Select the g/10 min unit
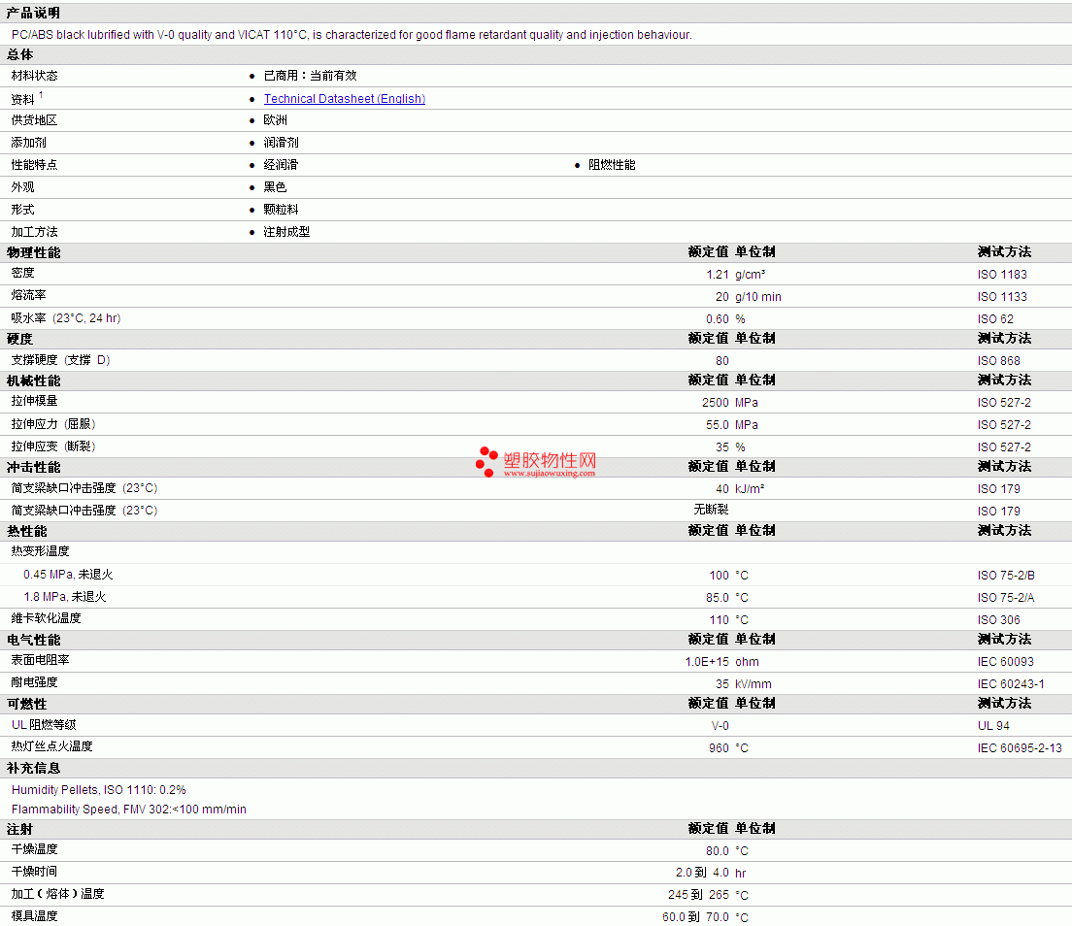Image resolution: width=1072 pixels, height=926 pixels. (757, 297)
